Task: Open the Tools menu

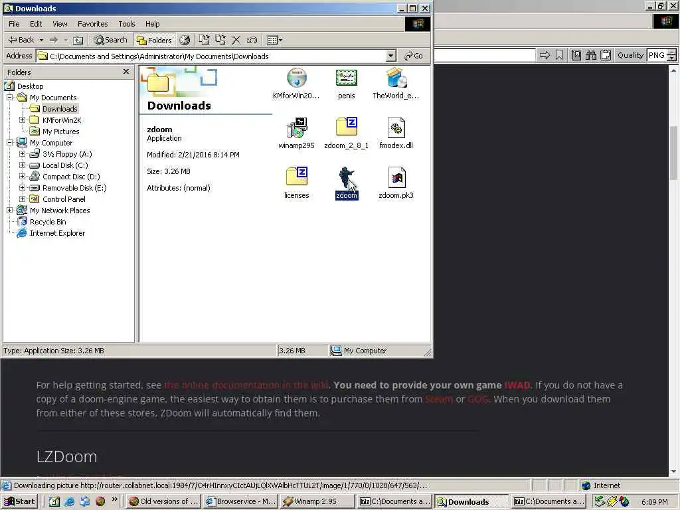Action: click(x=127, y=24)
